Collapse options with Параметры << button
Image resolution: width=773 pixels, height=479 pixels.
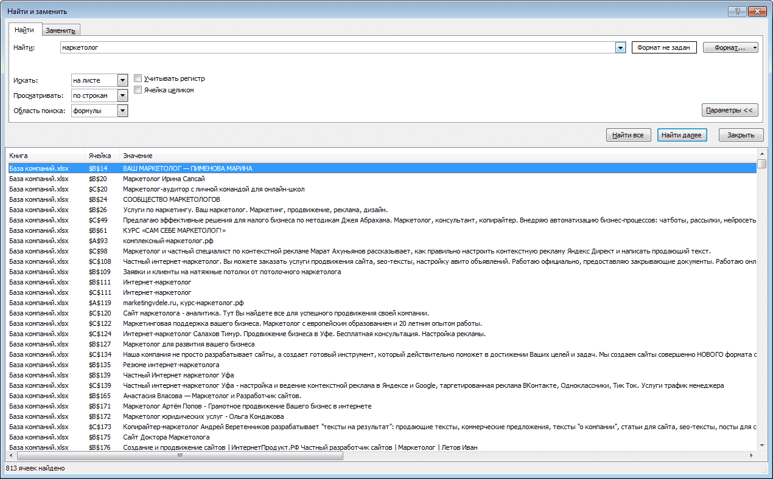click(730, 110)
